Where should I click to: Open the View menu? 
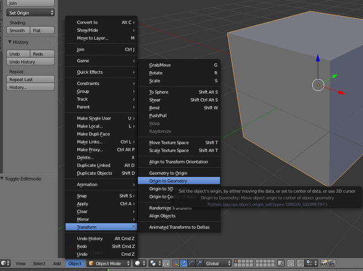(x=21, y=263)
